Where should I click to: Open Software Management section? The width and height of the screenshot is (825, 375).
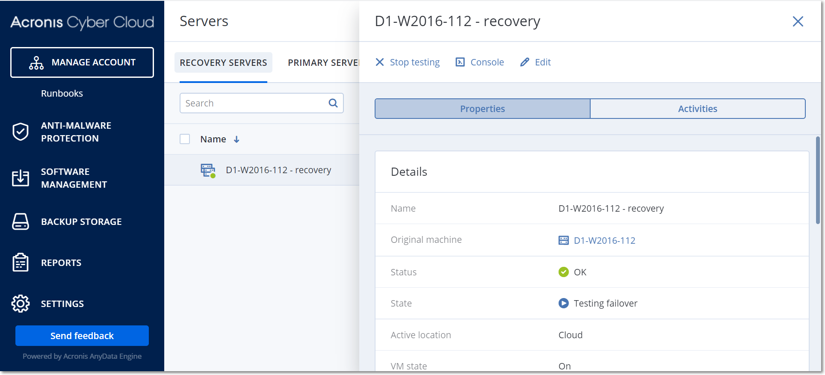pyautogui.click(x=74, y=178)
